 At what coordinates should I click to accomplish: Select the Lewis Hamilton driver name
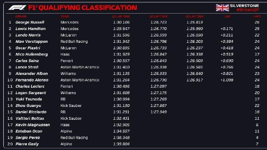tap(30, 29)
